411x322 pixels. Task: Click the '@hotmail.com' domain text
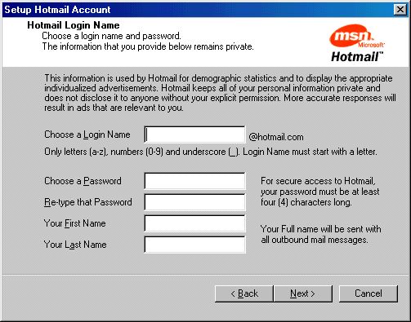pyautogui.click(x=276, y=137)
